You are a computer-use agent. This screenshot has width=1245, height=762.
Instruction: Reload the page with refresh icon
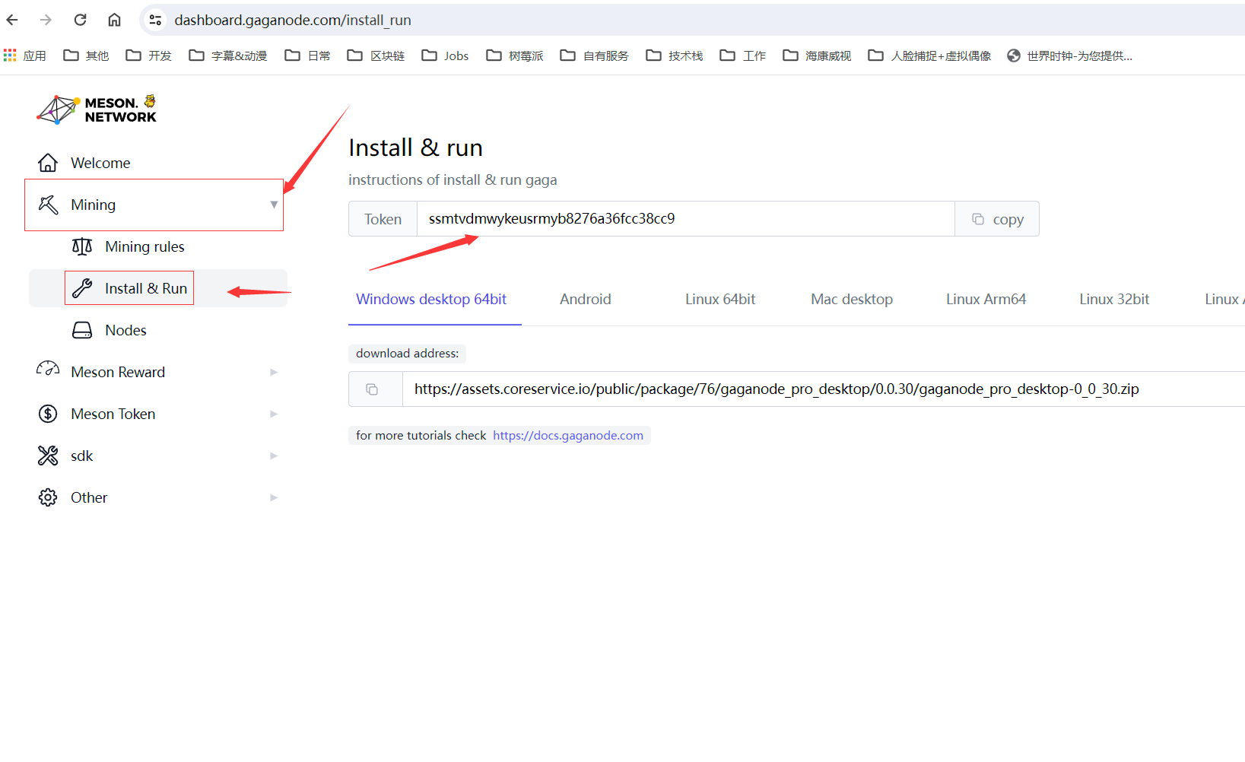tap(80, 20)
